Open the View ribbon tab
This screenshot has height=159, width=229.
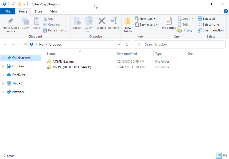53,11
